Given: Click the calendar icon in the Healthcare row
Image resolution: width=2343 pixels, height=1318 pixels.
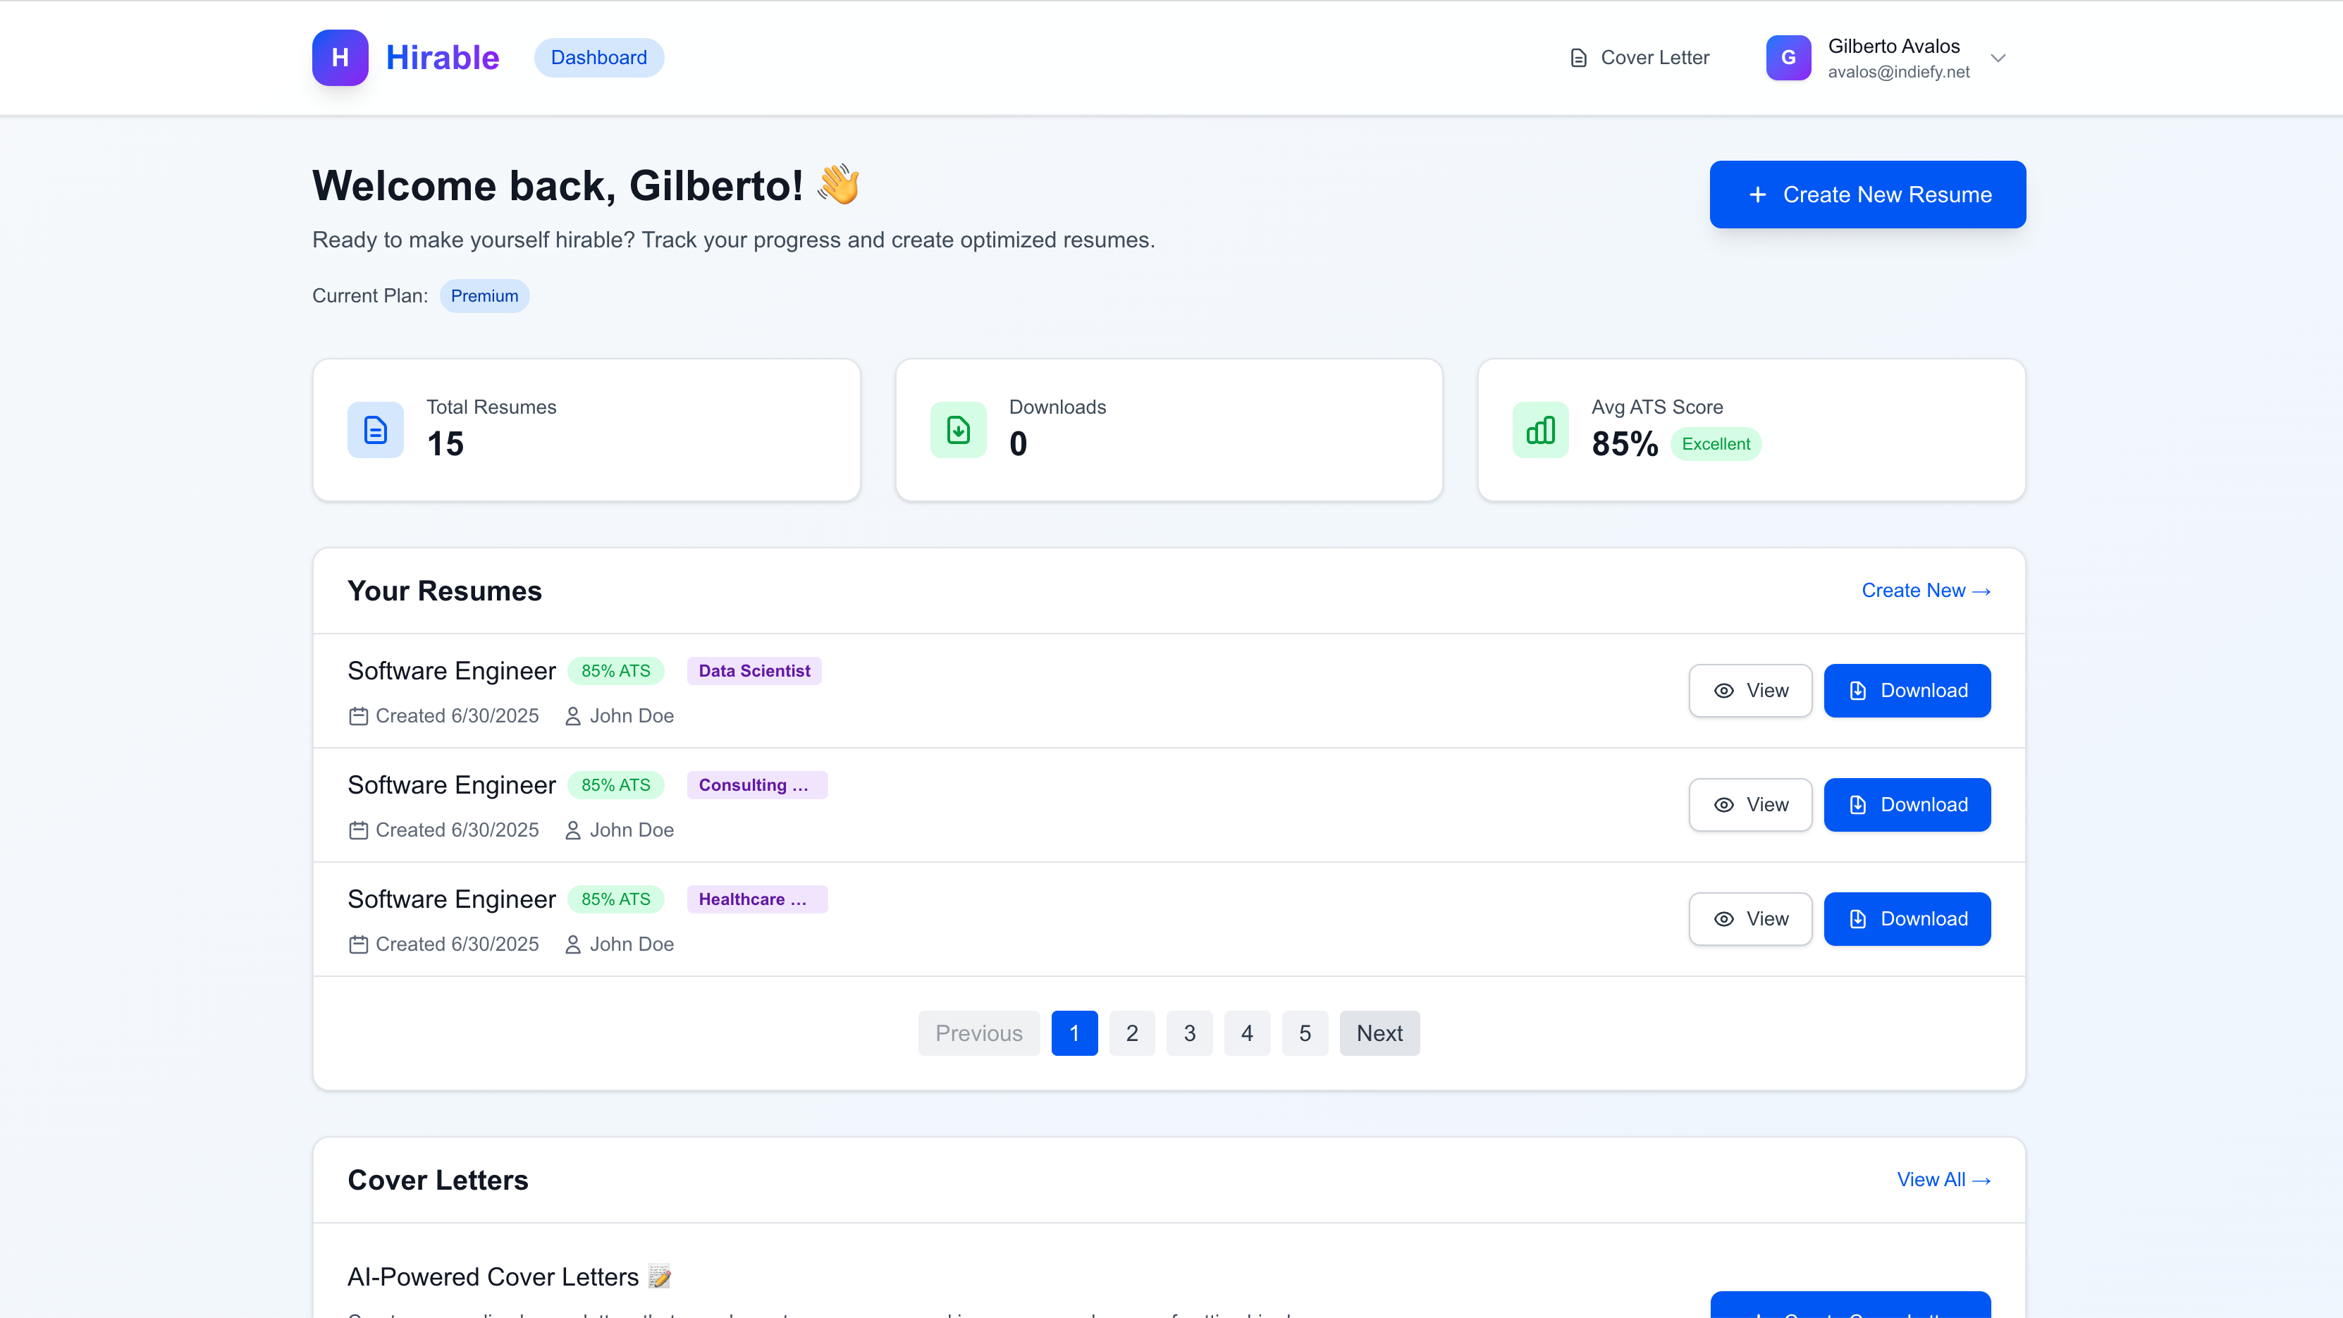Looking at the screenshot, I should tap(358, 944).
